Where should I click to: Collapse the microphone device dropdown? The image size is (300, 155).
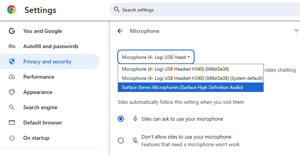click(x=156, y=57)
